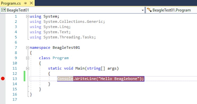The width and height of the screenshot is (197, 104).
Task: Open the BeagleTest01 project dropdown
Action: (143, 10)
